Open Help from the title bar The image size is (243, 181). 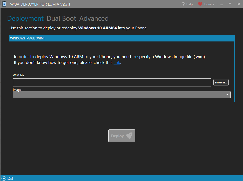click(187, 4)
